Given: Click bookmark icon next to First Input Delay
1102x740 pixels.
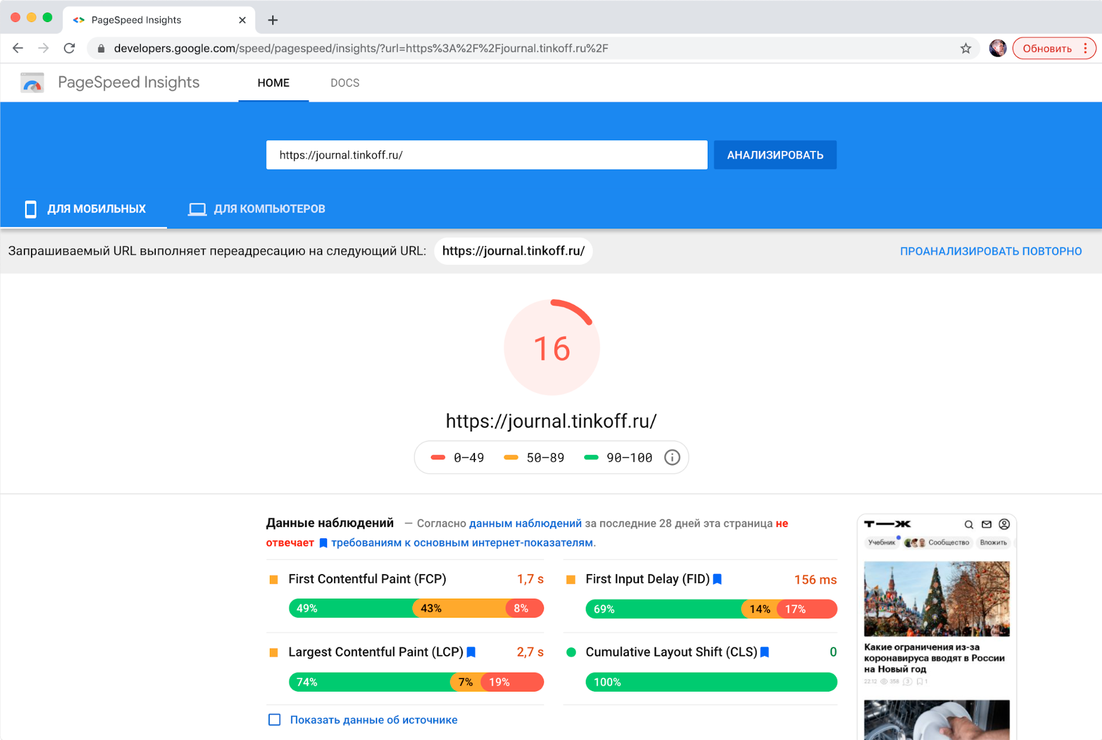Looking at the screenshot, I should click(717, 579).
